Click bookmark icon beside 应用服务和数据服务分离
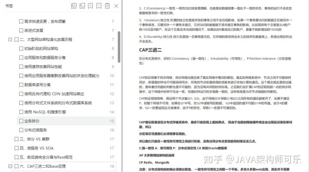This screenshot has height=172, width=309. 21,58
